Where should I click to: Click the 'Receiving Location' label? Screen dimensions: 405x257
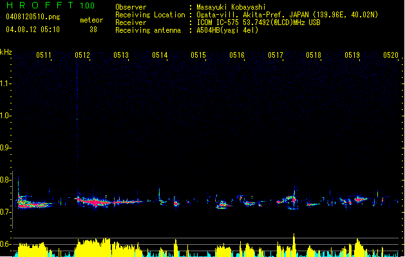pos(150,15)
